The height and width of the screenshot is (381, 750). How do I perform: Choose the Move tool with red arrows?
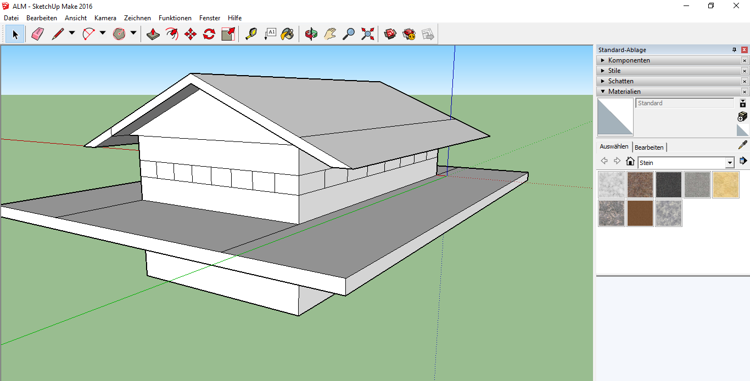pyautogui.click(x=191, y=35)
